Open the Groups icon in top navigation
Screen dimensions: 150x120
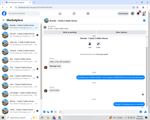pyautogui.click(x=88, y=13)
